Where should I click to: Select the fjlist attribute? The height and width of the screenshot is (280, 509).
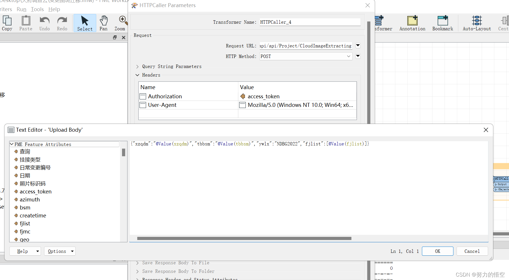click(x=25, y=223)
